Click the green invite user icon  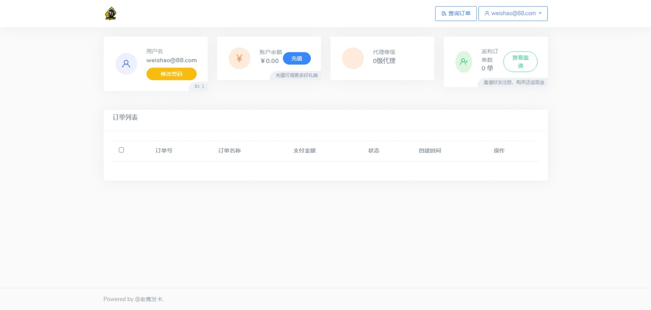(x=464, y=62)
